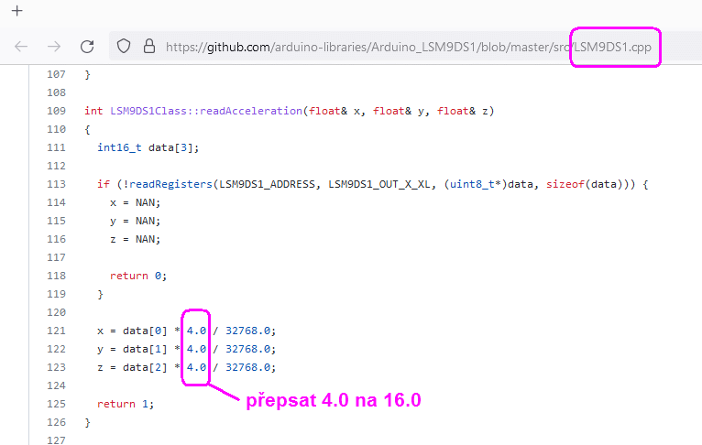Viewport: 702px width, 445px height.
Task: Click the int16_t data[3] declaration
Action: (x=148, y=147)
